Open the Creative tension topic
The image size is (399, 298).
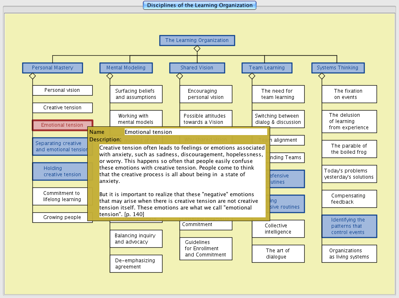62,108
